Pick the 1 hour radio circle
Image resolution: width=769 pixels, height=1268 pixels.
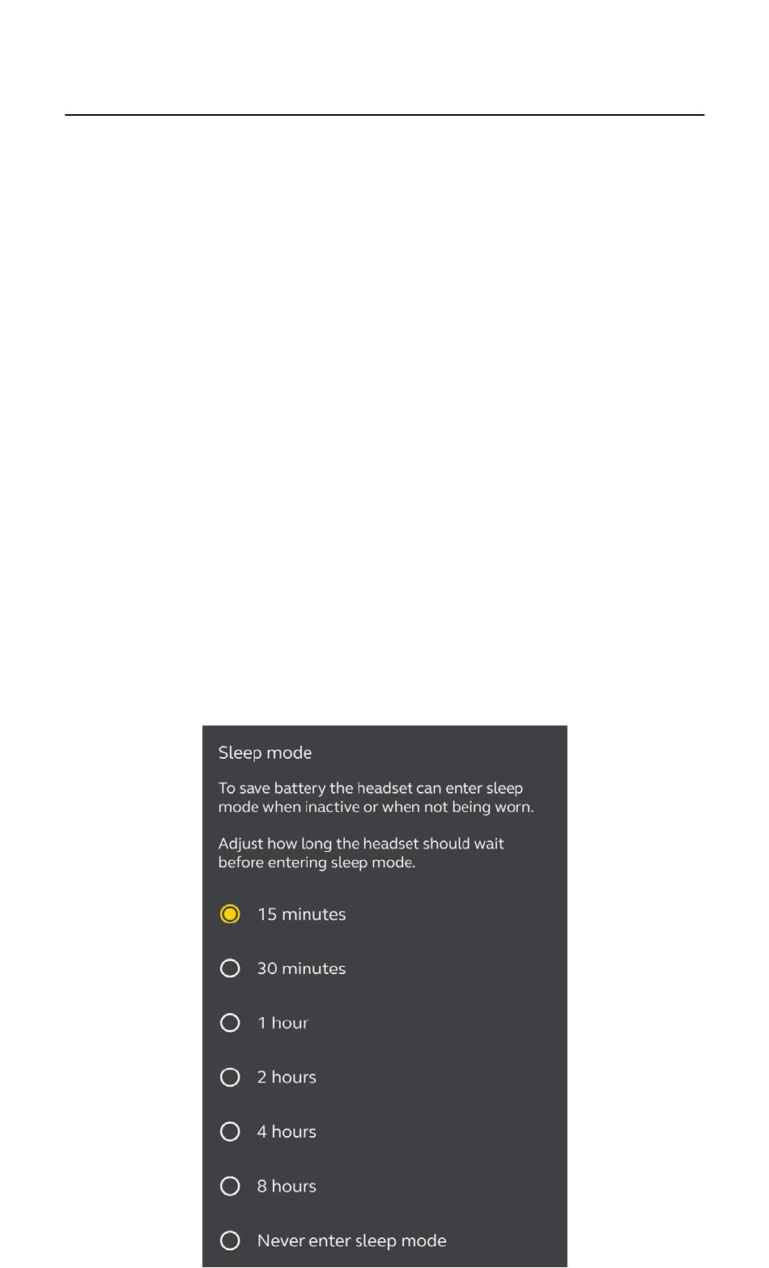(x=230, y=1023)
